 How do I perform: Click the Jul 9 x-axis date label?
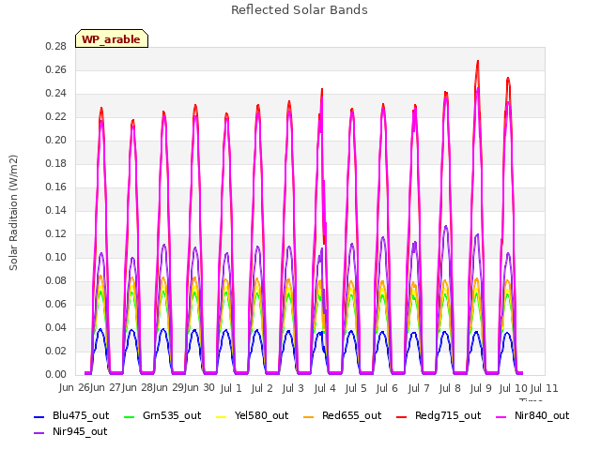click(481, 388)
